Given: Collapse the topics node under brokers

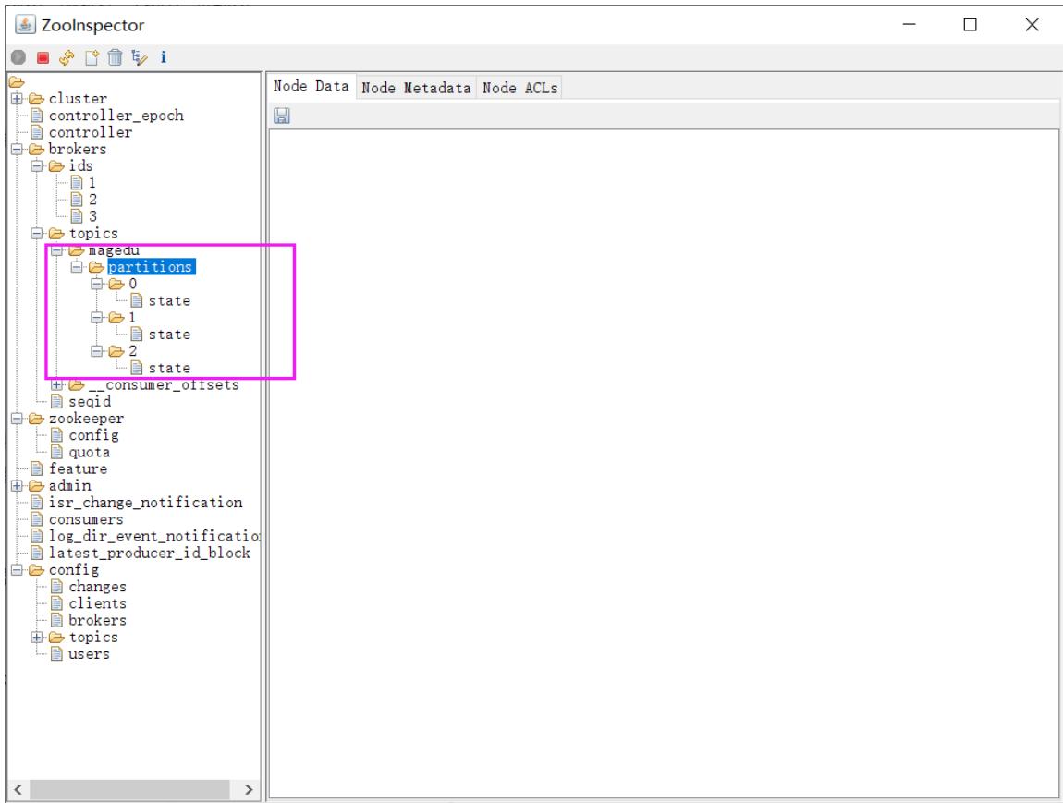Looking at the screenshot, I should click(x=37, y=234).
